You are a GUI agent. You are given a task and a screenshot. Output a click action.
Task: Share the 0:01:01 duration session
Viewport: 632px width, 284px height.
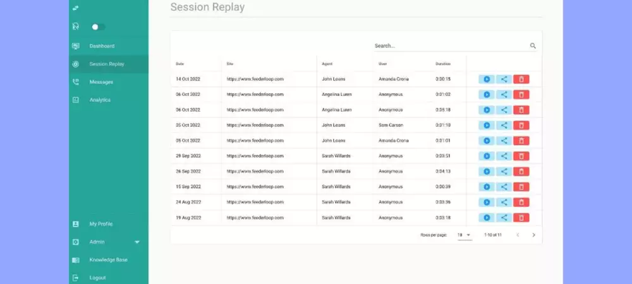(504, 141)
